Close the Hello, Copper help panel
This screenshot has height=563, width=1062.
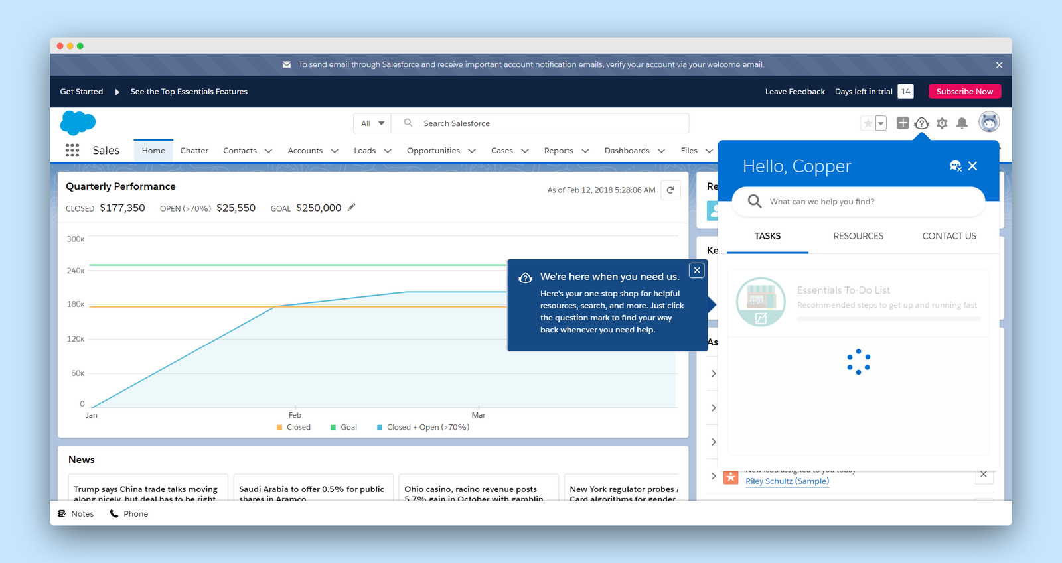(x=972, y=166)
